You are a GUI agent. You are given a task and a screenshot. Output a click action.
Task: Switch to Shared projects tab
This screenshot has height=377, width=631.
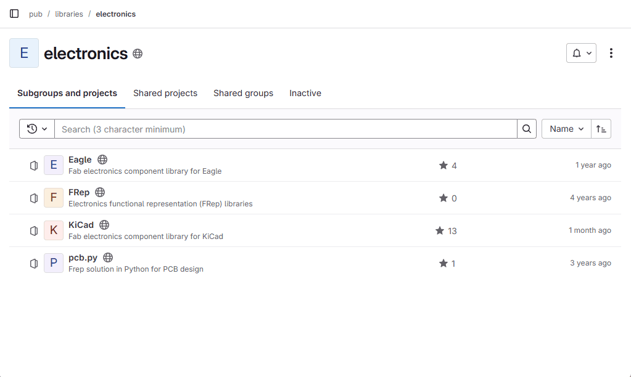pyautogui.click(x=165, y=93)
